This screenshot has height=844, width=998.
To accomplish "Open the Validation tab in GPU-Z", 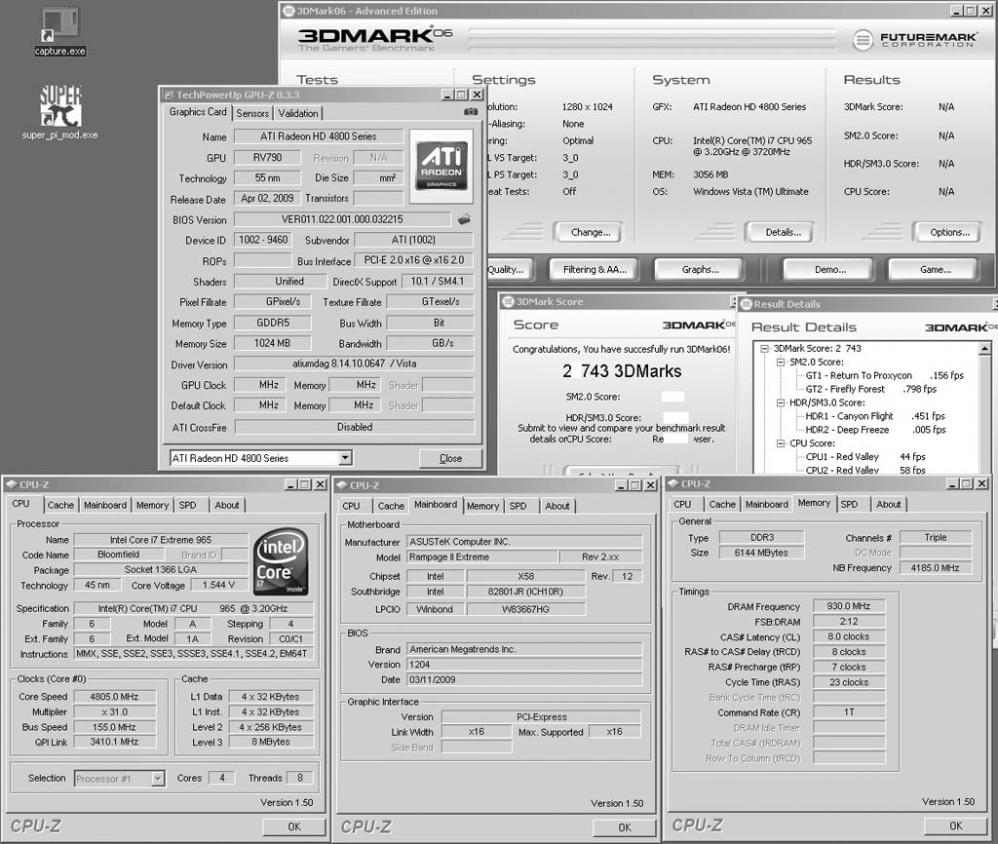I will click(x=298, y=113).
